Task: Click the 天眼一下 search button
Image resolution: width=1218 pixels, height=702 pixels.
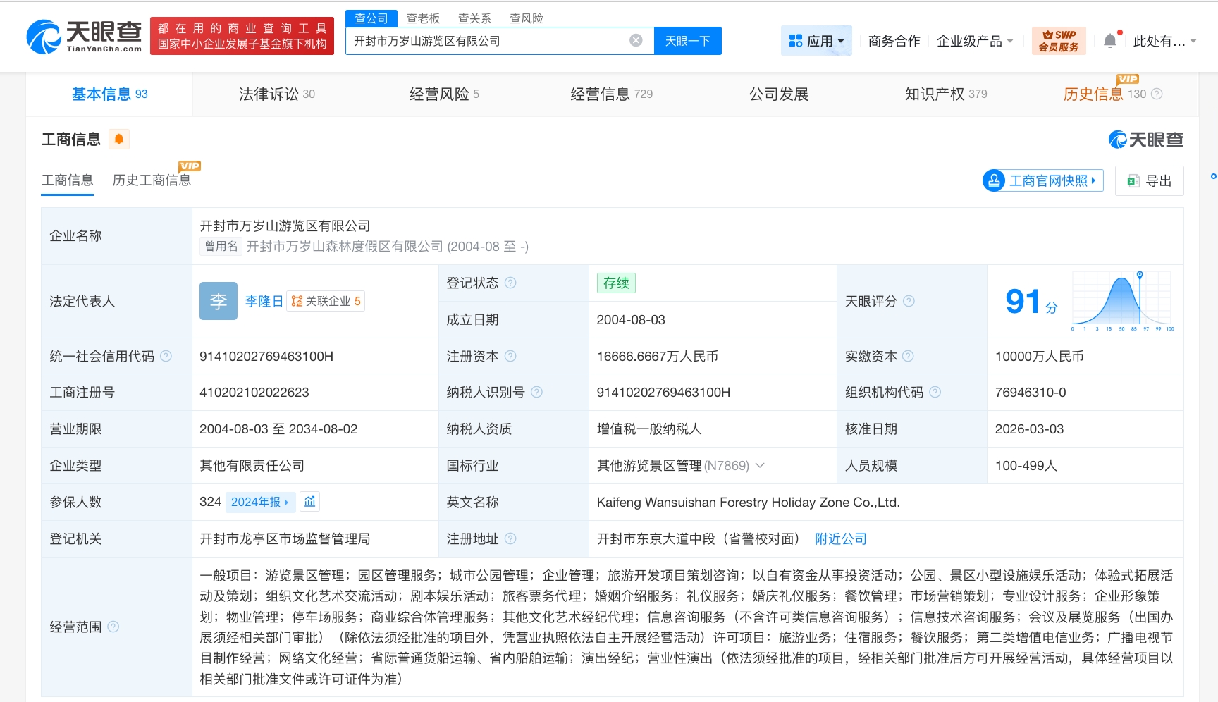Action: click(x=687, y=40)
